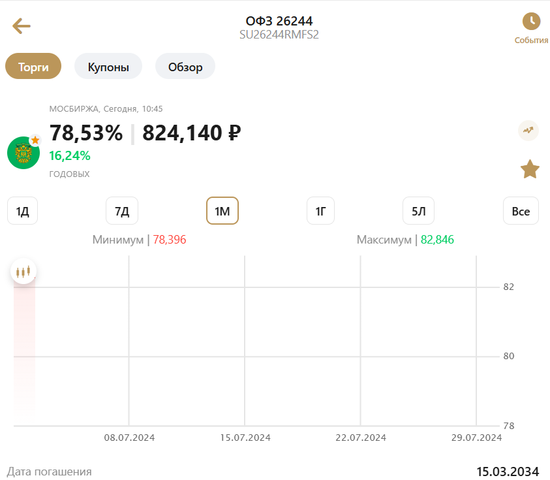
Task: Click the ОФЗ 26244 title
Action: click(279, 21)
